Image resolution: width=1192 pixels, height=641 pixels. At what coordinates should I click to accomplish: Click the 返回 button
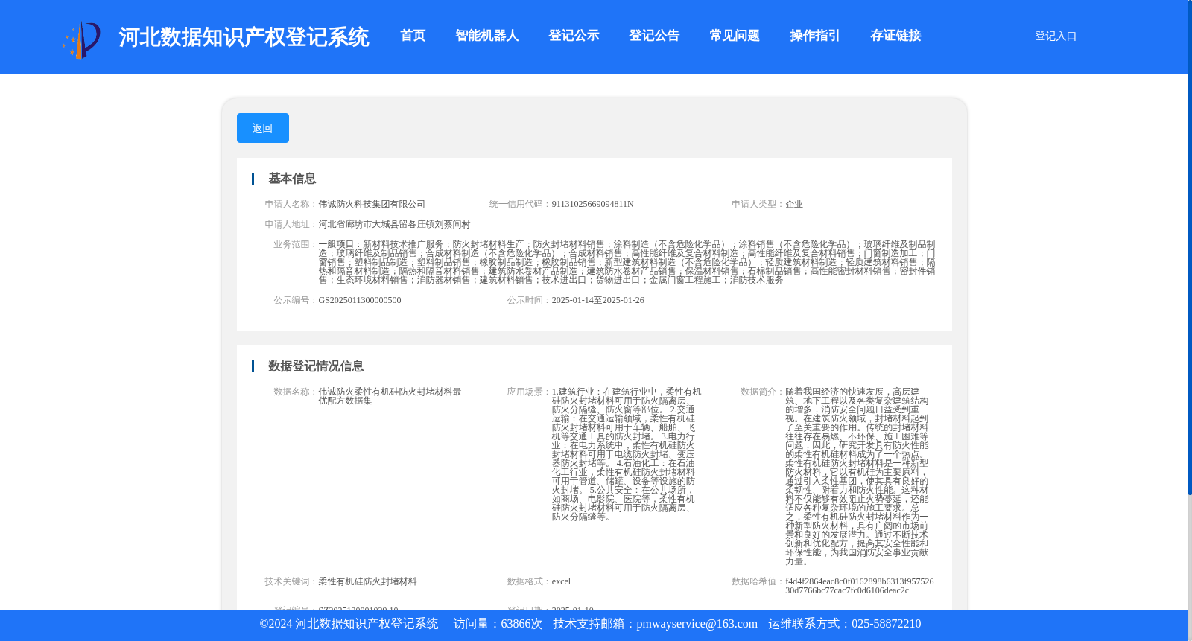click(263, 128)
